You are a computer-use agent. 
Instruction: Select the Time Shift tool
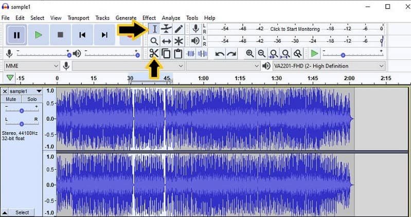pyautogui.click(x=167, y=41)
